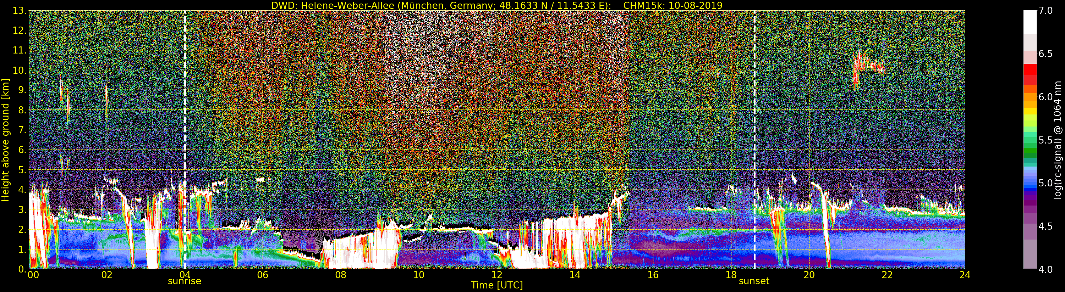Click the 'sunrise' label below the time axis
This screenshot has width=1065, height=292.
pyautogui.click(x=185, y=281)
